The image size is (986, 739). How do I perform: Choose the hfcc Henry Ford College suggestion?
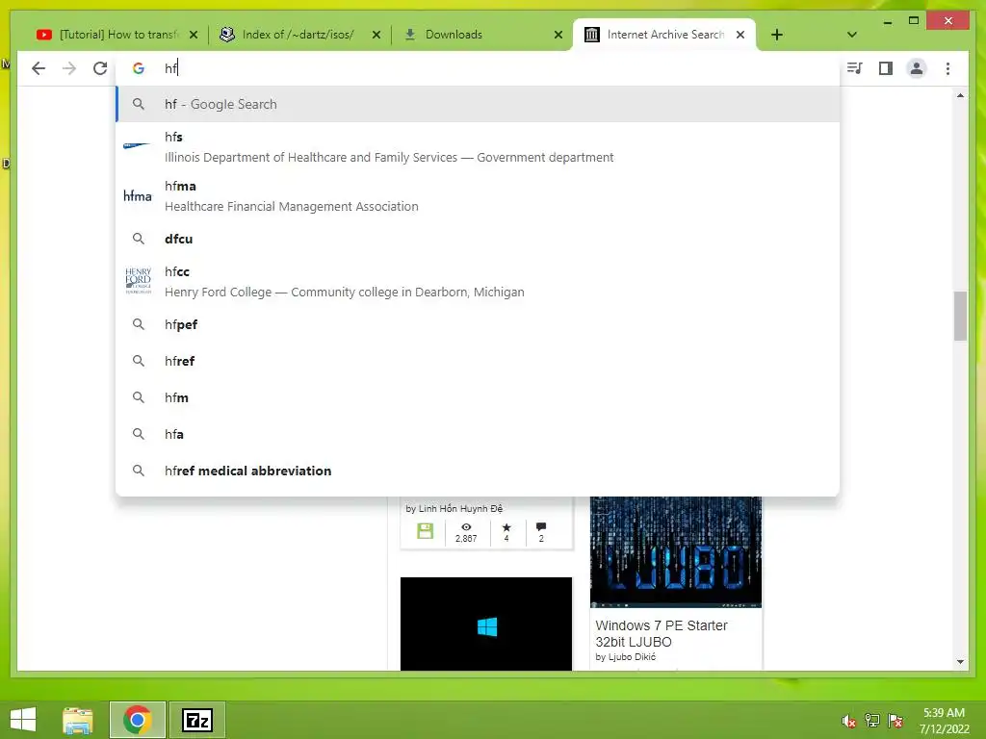point(478,282)
